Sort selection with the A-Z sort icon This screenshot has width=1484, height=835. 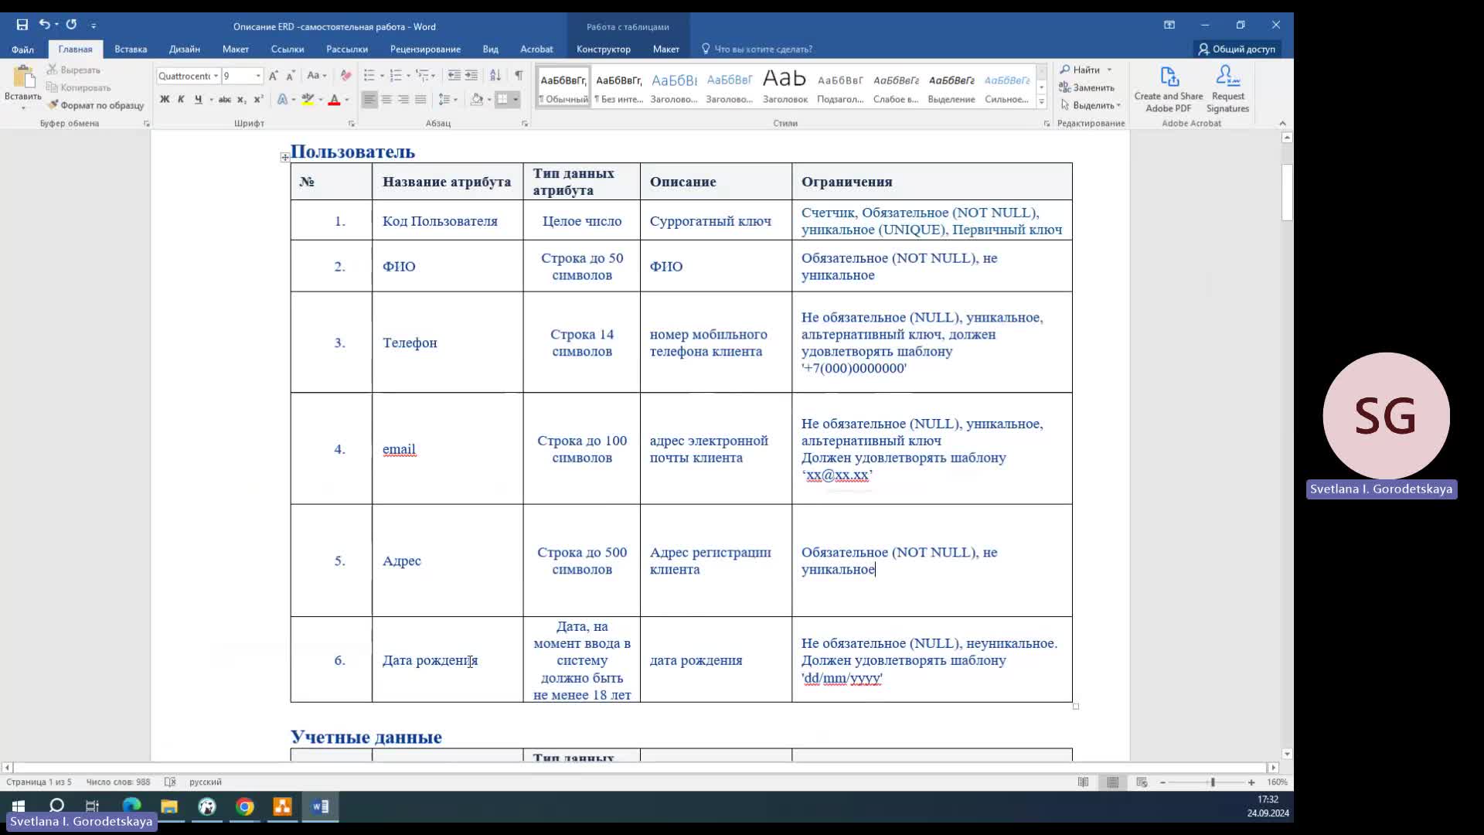pyautogui.click(x=495, y=76)
